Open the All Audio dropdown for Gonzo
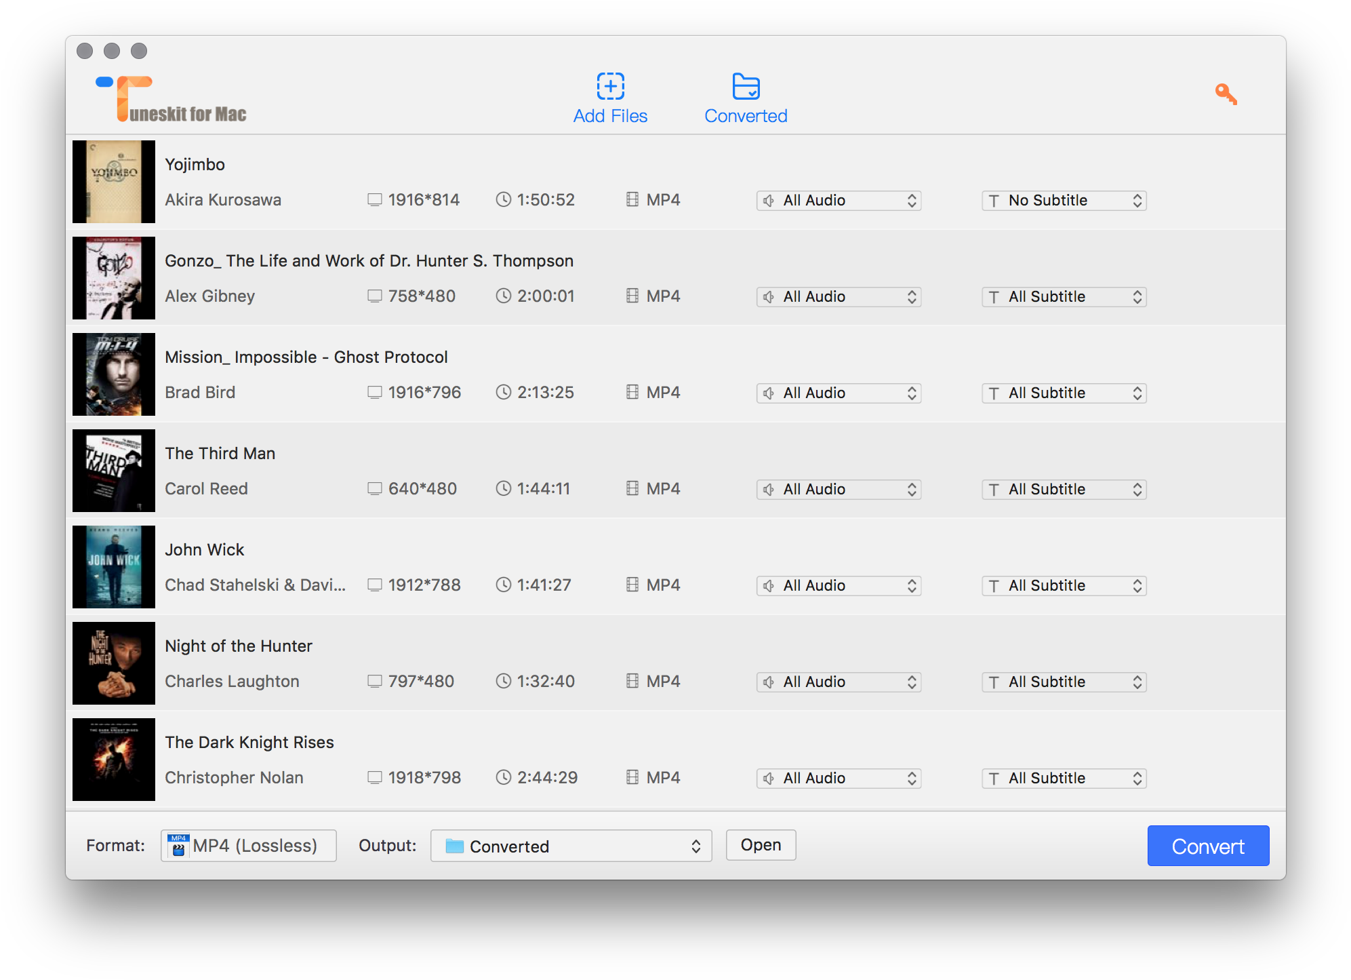 click(839, 296)
